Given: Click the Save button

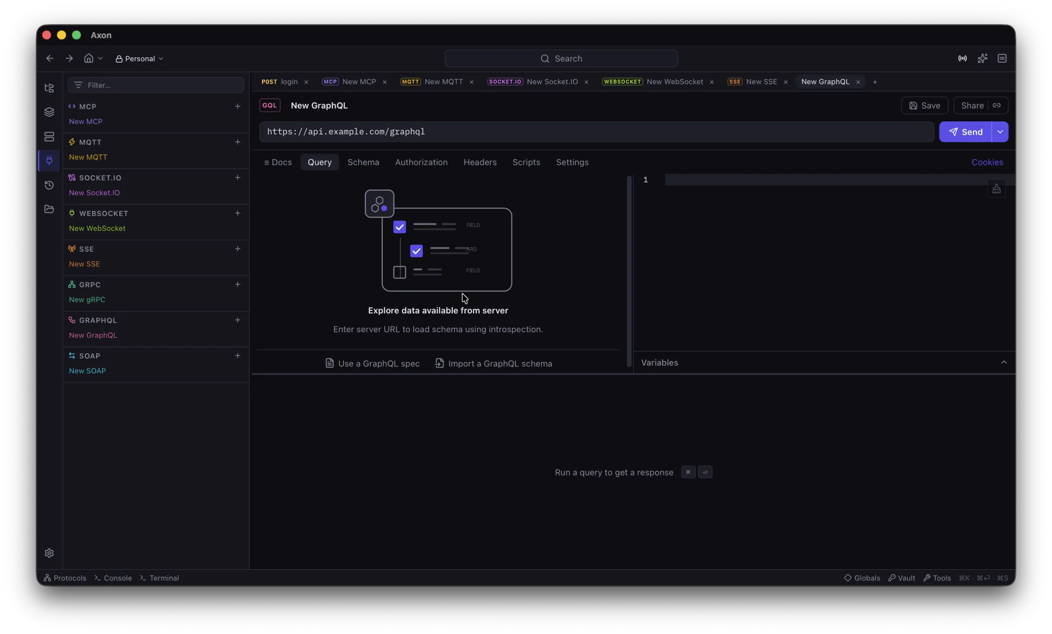Looking at the screenshot, I should [925, 105].
